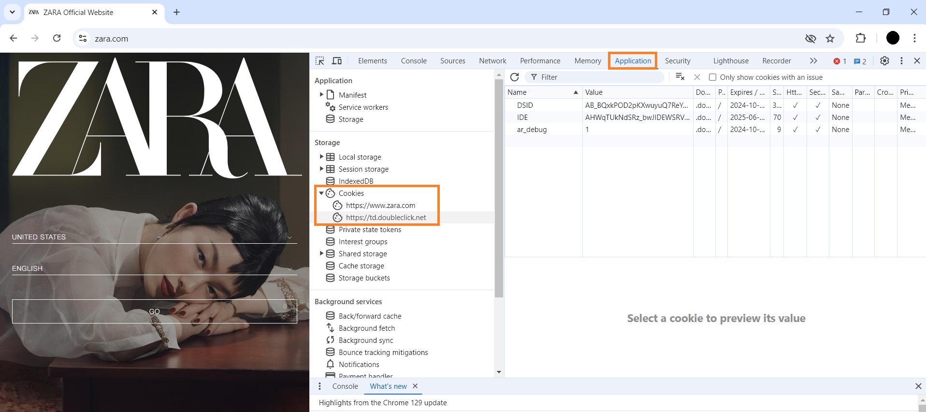Reload the page in the browser toolbar
This screenshot has width=926, height=412.
coord(57,39)
